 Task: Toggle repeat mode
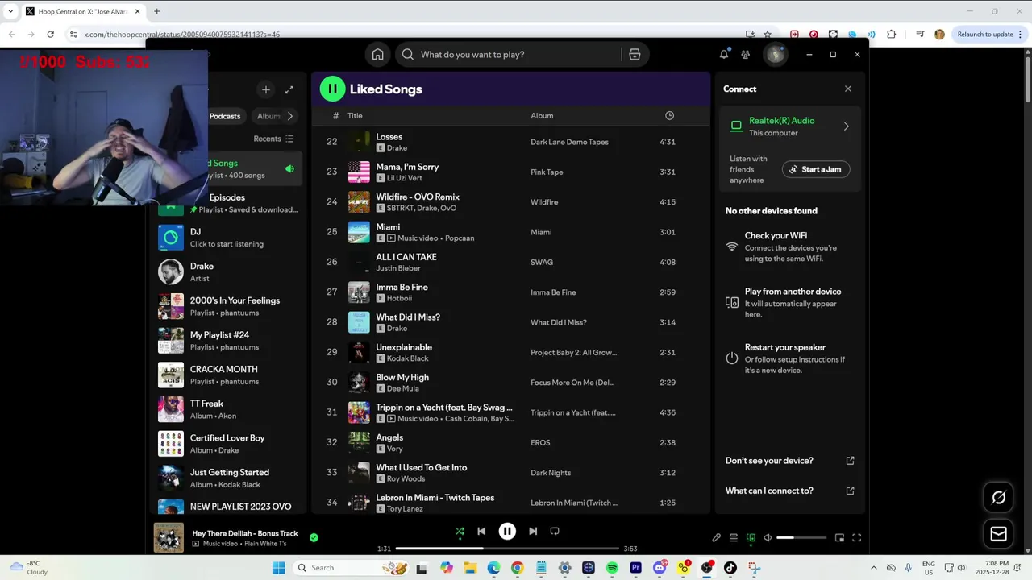(555, 531)
